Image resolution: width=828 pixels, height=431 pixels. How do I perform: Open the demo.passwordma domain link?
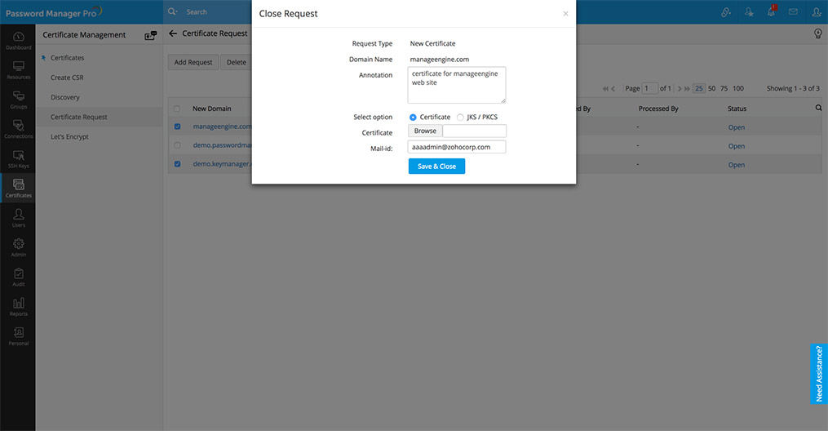(x=223, y=144)
